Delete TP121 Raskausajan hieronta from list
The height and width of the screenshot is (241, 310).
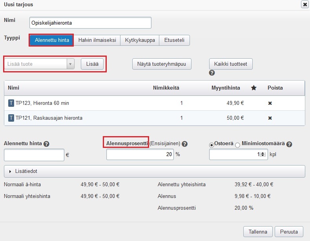pos(270,118)
